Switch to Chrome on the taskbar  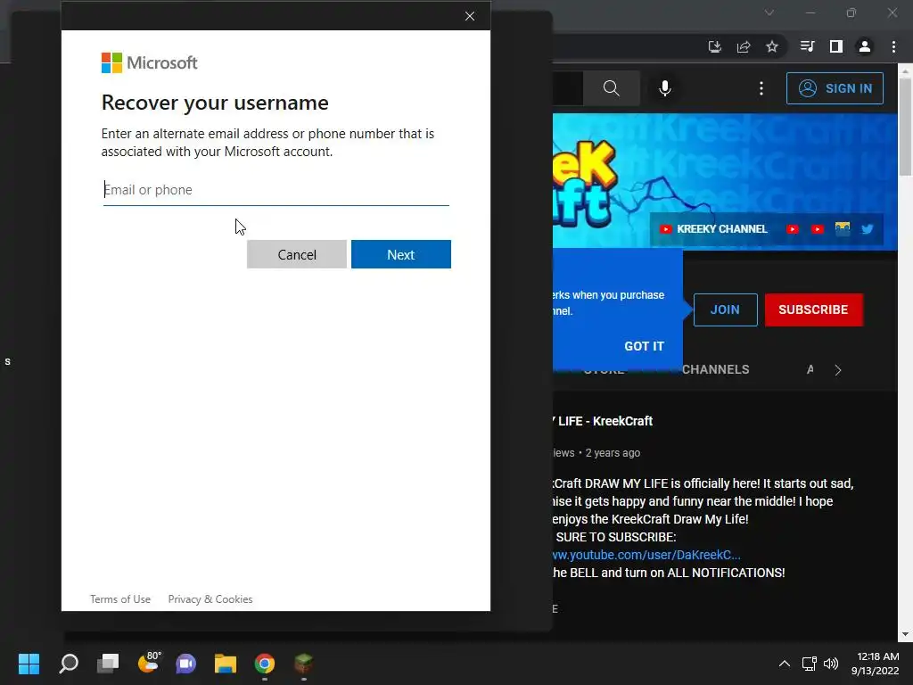click(x=264, y=664)
